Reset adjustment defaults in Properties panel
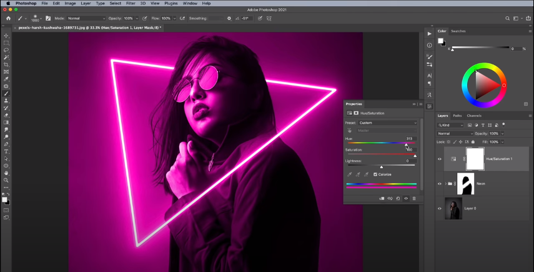This screenshot has height=272, width=534. tap(398, 198)
